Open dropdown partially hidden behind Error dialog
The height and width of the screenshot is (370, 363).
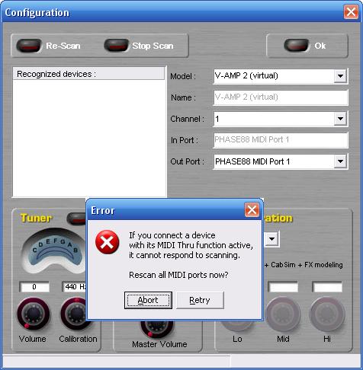271,239
